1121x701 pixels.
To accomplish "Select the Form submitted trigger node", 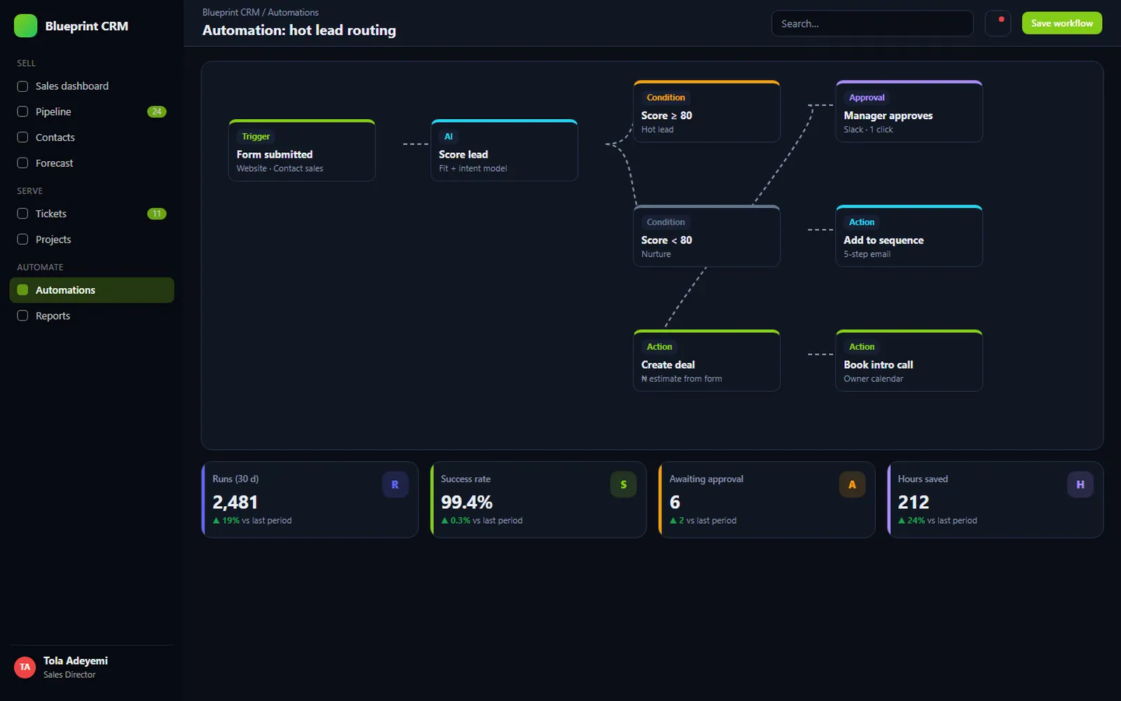I will click(x=302, y=150).
